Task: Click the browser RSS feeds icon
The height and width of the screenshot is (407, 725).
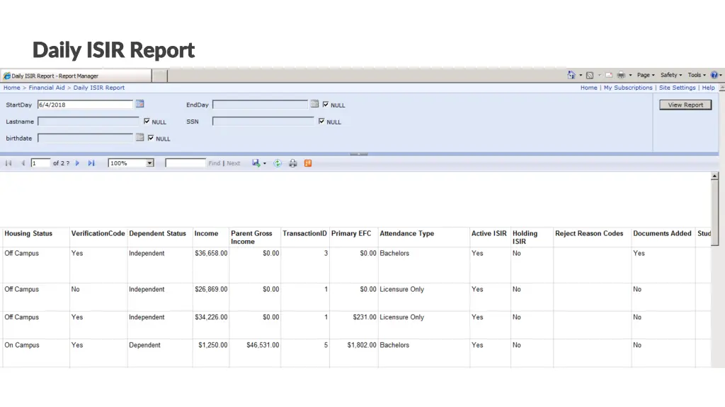Action: 590,75
